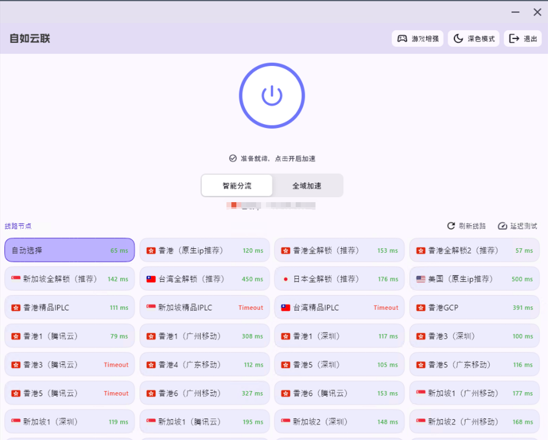Screen dimensions: 548x440
Task: Click the 退出 logout icon
Action: pyautogui.click(x=513, y=38)
